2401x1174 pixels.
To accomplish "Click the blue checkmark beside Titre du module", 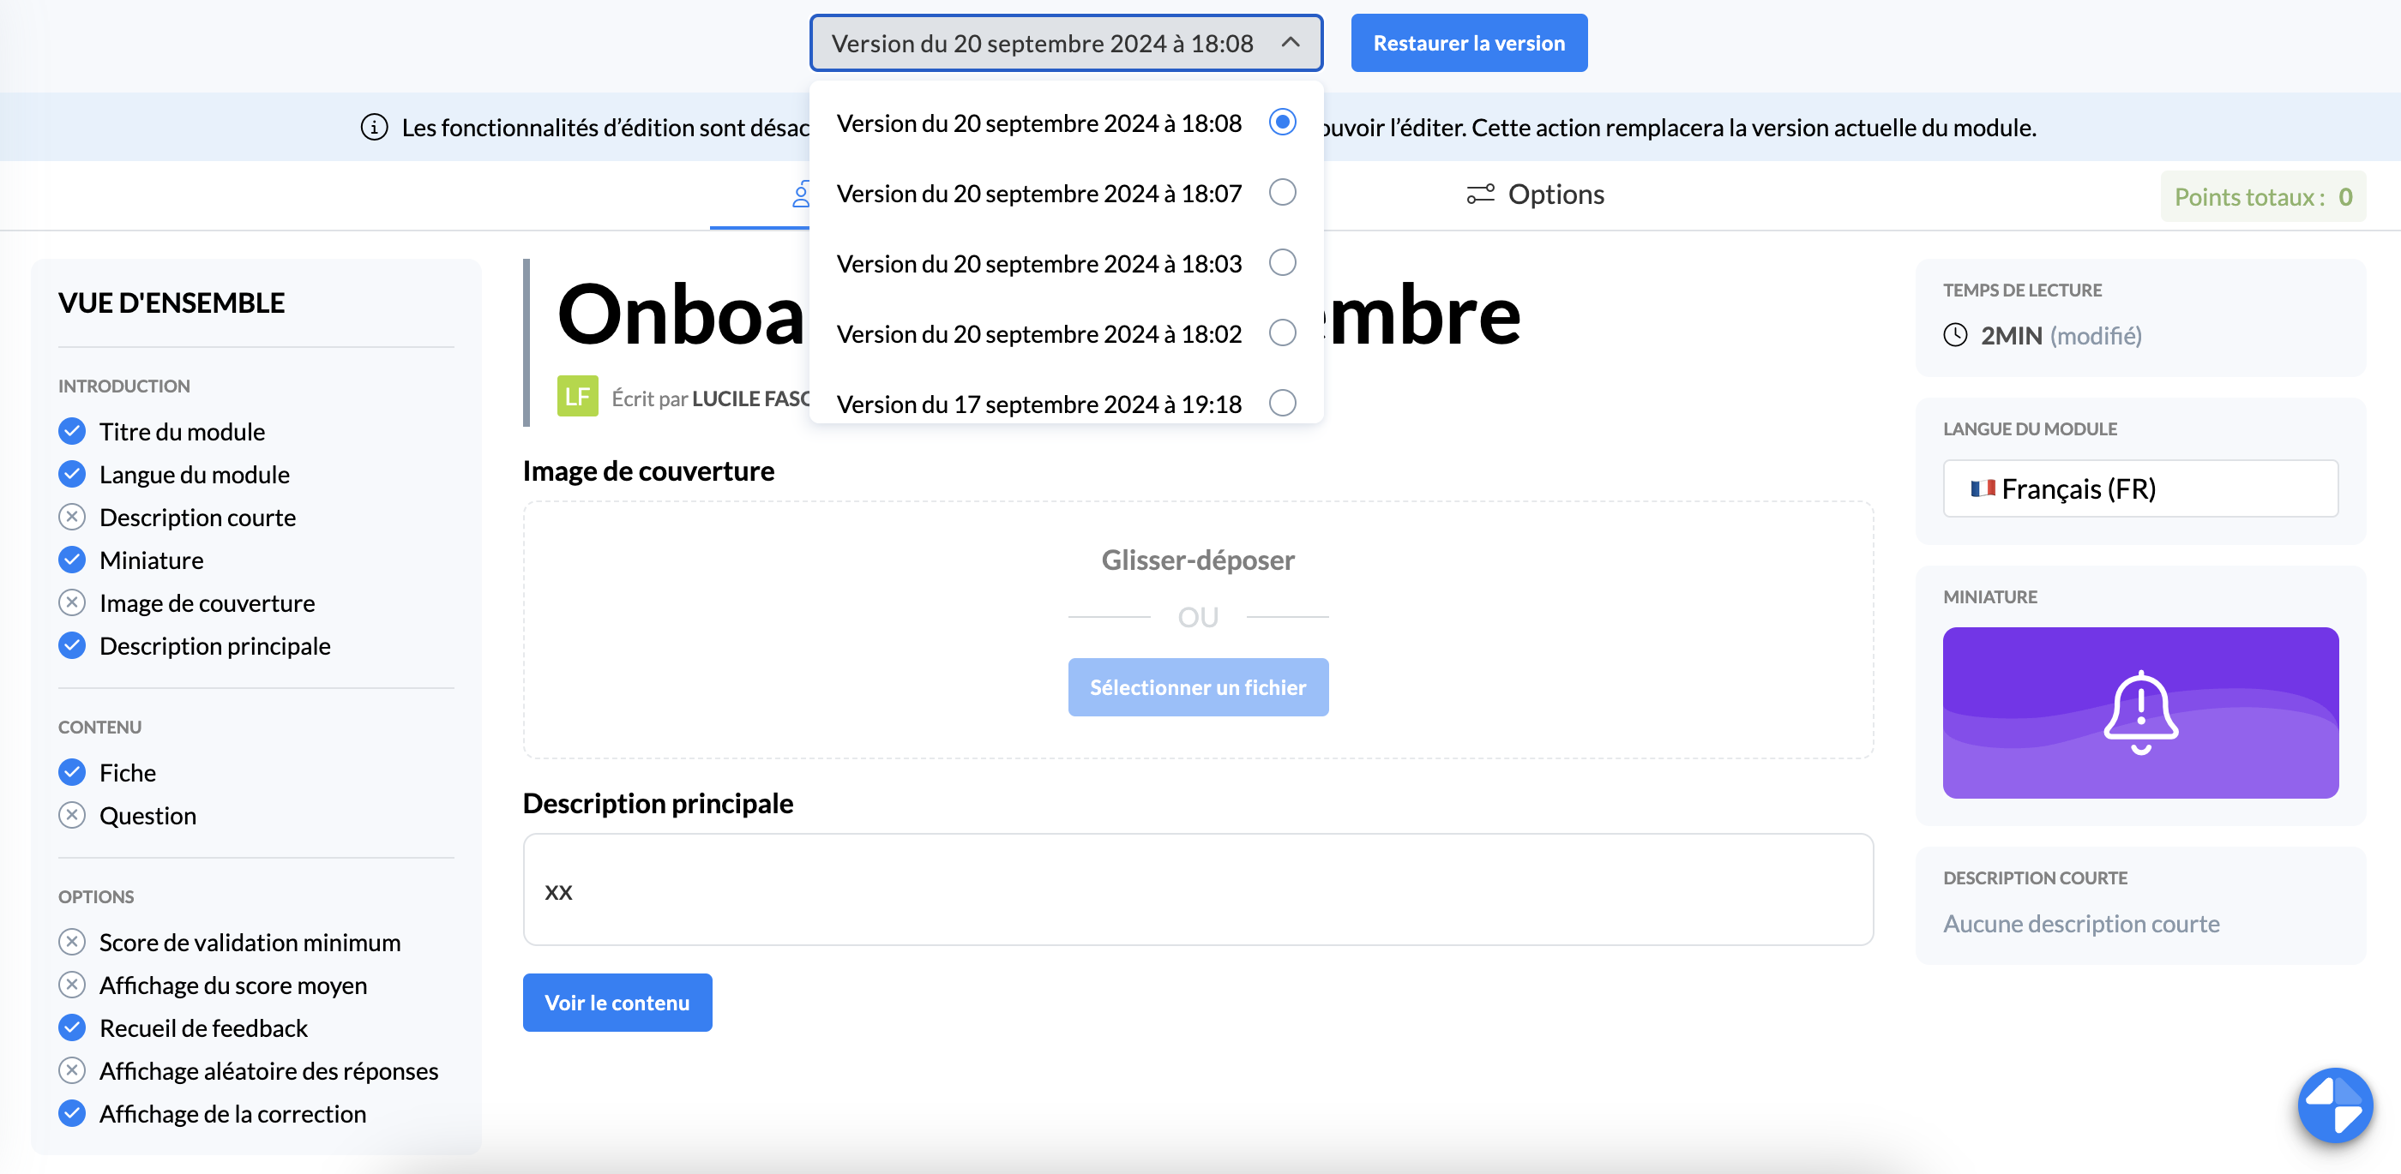I will [72, 431].
